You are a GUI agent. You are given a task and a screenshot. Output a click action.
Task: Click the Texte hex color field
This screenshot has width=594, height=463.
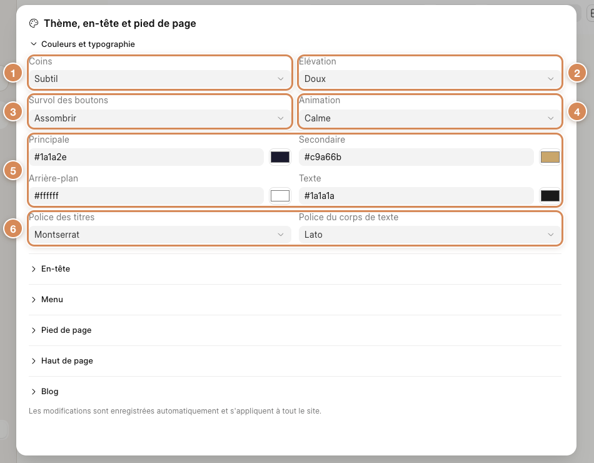click(x=416, y=196)
